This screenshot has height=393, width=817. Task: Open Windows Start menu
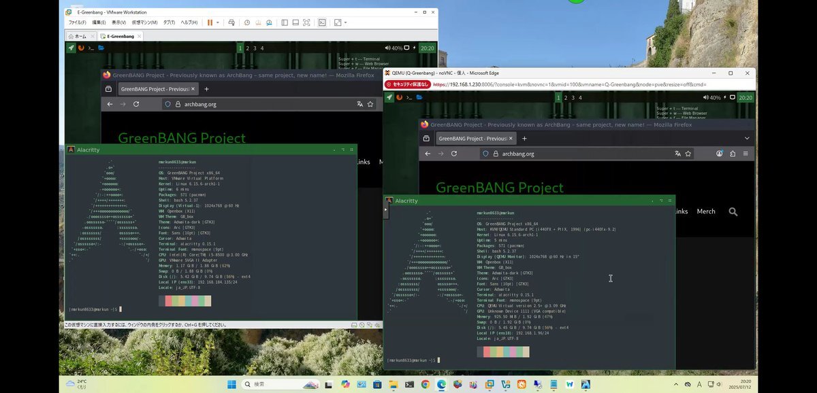pyautogui.click(x=231, y=384)
